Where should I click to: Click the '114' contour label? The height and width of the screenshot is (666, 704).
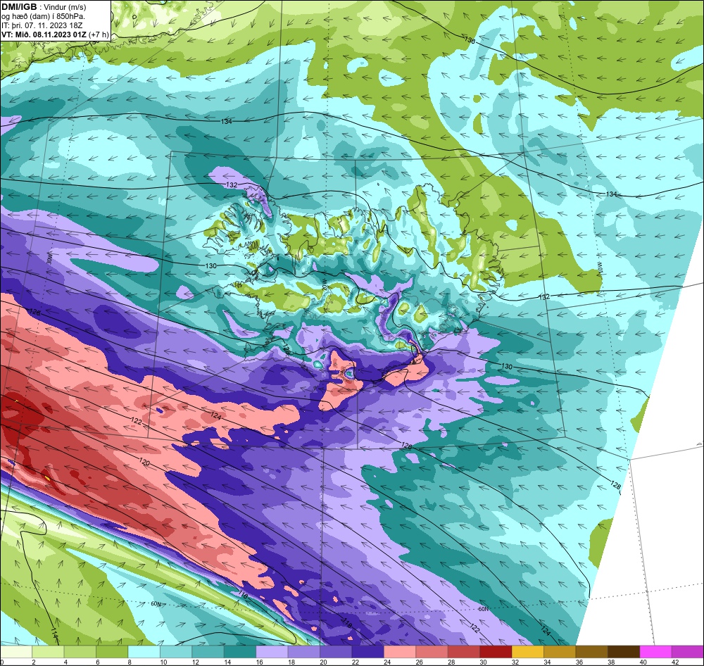(55, 634)
